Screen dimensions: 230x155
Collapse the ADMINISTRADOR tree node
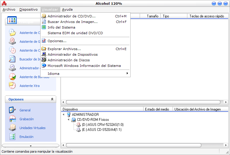(x=64, y=115)
